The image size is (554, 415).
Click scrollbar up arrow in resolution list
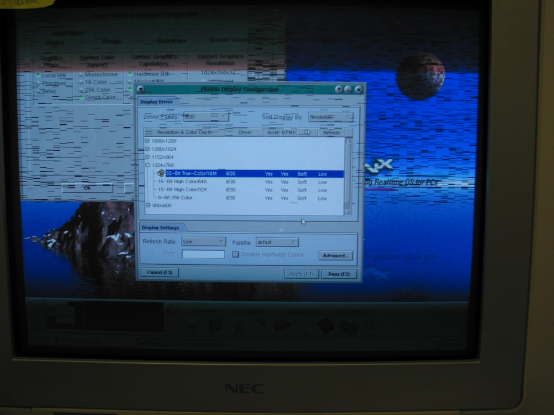348,141
